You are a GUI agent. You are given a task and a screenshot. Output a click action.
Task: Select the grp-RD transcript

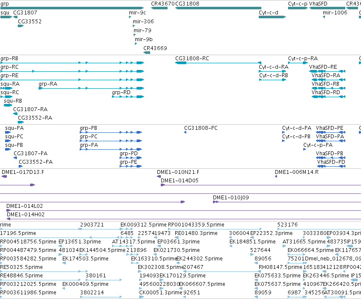[128, 97]
